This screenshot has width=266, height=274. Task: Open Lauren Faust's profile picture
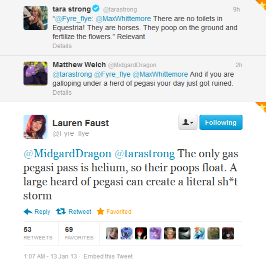tap(35, 127)
